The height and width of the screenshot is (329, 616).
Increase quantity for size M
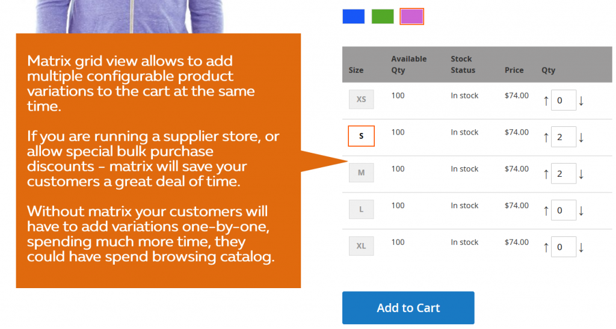(x=546, y=174)
